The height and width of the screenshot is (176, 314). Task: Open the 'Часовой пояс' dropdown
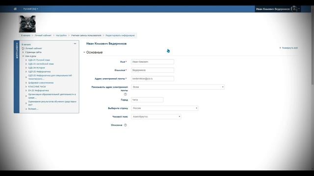click(x=156, y=116)
